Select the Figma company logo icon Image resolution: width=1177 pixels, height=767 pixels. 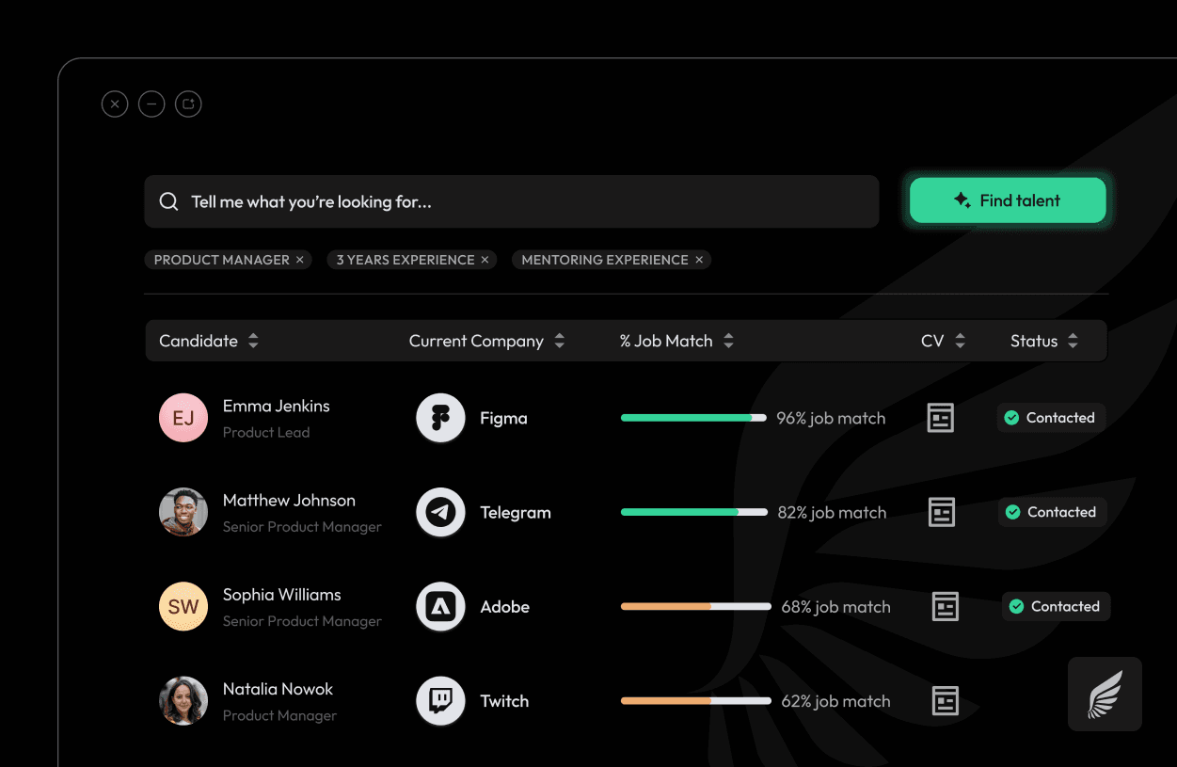click(x=439, y=417)
